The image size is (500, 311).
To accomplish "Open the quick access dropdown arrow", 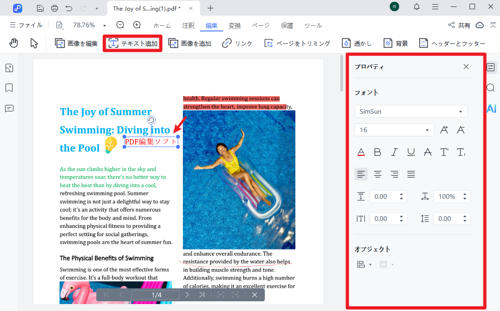I will pos(97,9).
